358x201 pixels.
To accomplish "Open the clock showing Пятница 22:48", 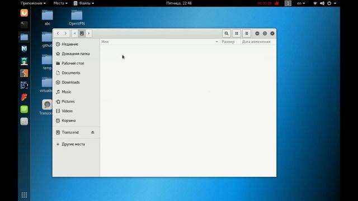I will click(x=179, y=3).
